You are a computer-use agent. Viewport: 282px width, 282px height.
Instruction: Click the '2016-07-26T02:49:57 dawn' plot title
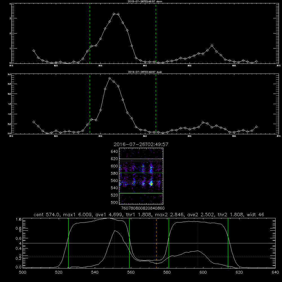coord(145,1)
